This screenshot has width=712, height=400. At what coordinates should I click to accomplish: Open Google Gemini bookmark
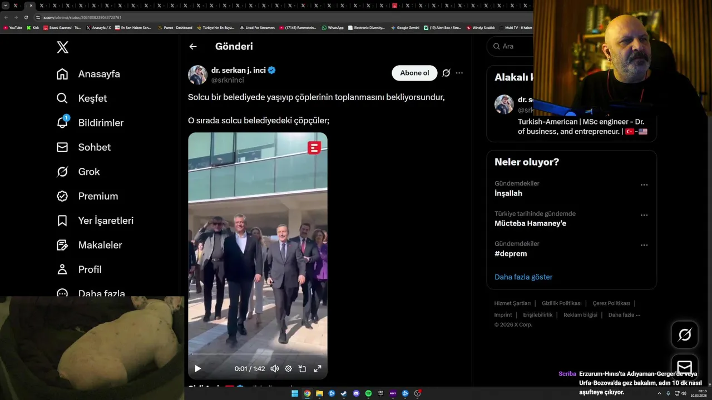pos(405,27)
